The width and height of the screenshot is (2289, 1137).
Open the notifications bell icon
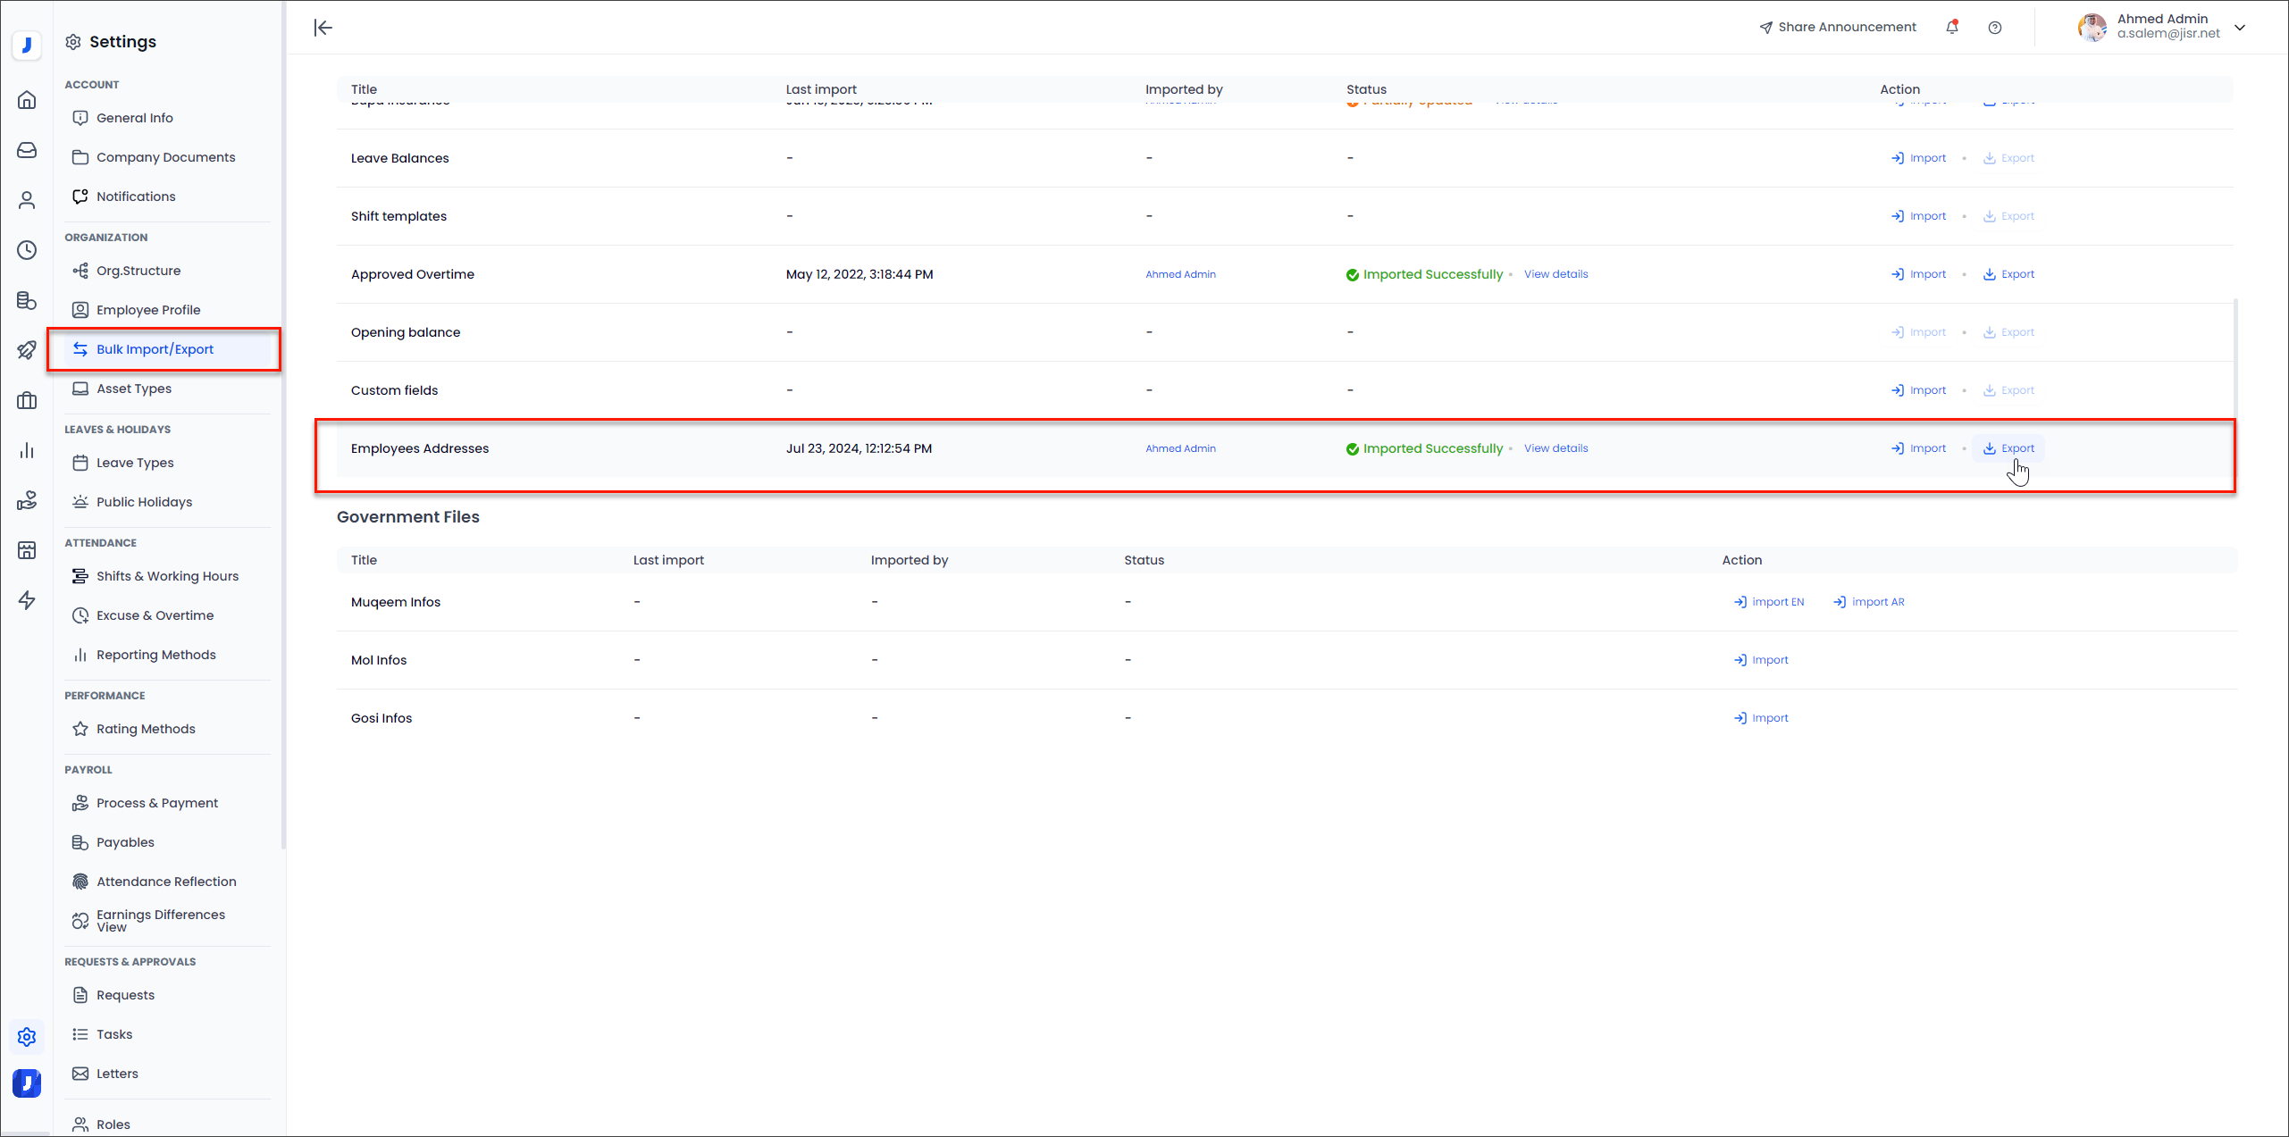click(x=1952, y=27)
